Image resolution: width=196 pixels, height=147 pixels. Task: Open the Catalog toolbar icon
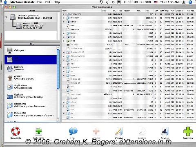tap(119, 131)
